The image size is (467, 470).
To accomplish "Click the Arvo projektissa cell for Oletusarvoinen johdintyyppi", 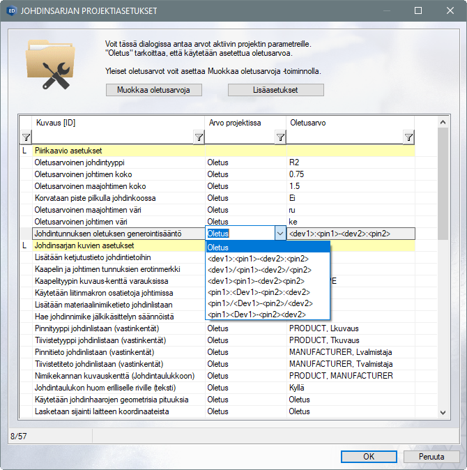I will pyautogui.click(x=245, y=162).
